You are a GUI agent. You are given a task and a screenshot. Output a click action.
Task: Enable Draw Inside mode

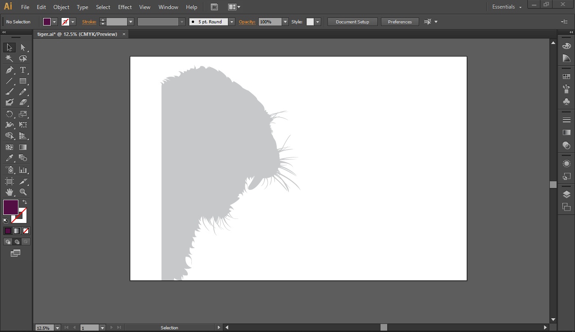click(x=26, y=242)
